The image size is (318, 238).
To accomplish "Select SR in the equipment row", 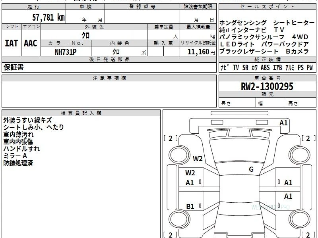I will (x=245, y=67).
